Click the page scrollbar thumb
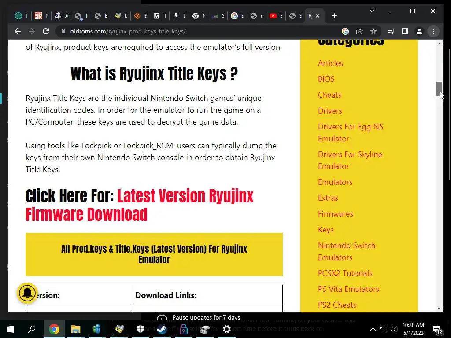 439,88
